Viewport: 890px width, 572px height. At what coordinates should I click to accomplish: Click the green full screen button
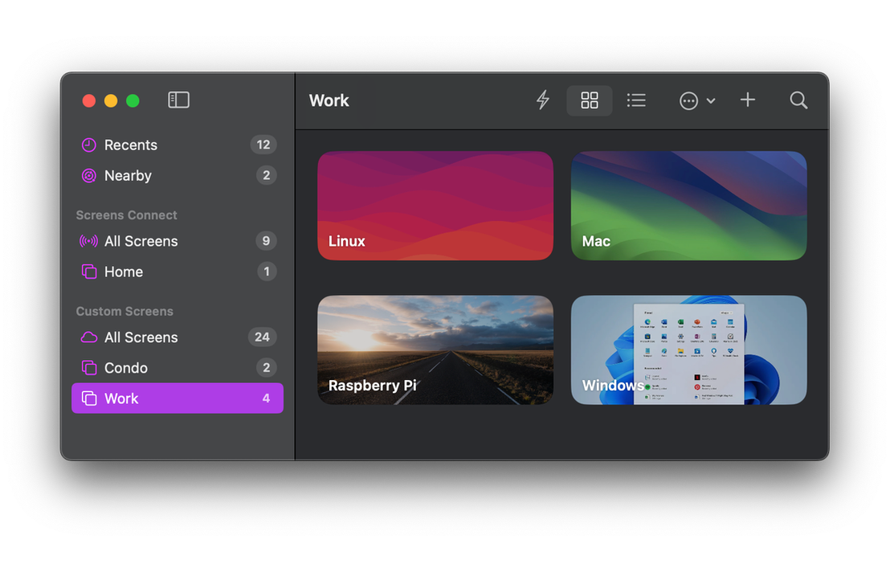(133, 101)
